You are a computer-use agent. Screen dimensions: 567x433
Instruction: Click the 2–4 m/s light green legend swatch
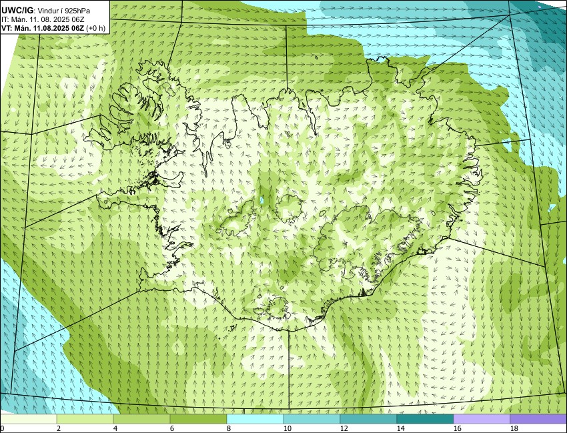pyautogui.click(x=85, y=419)
